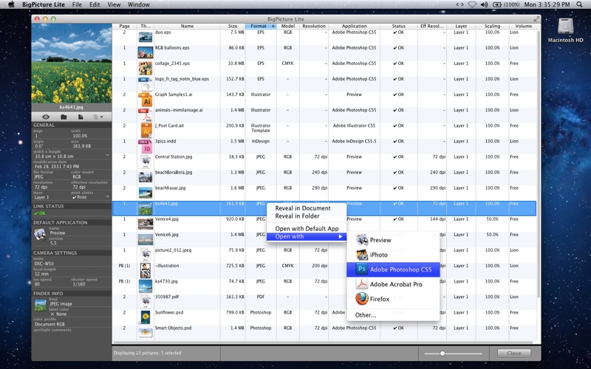Click the picture2_012.jpeg file icon
The height and width of the screenshot is (369, 591).
[146, 255]
